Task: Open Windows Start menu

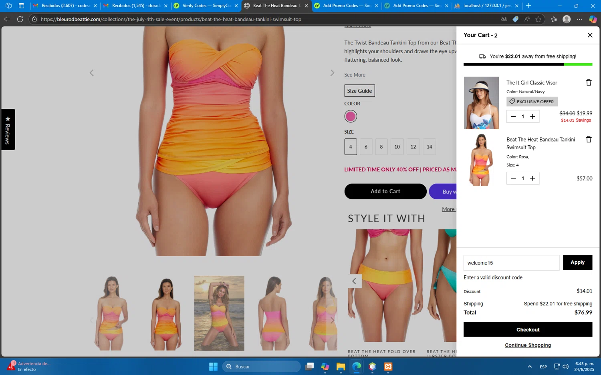Action: point(213,367)
